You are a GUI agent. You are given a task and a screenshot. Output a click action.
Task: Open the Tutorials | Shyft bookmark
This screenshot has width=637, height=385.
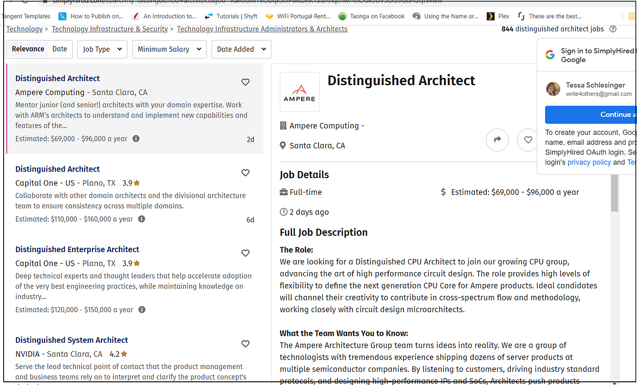[231, 16]
